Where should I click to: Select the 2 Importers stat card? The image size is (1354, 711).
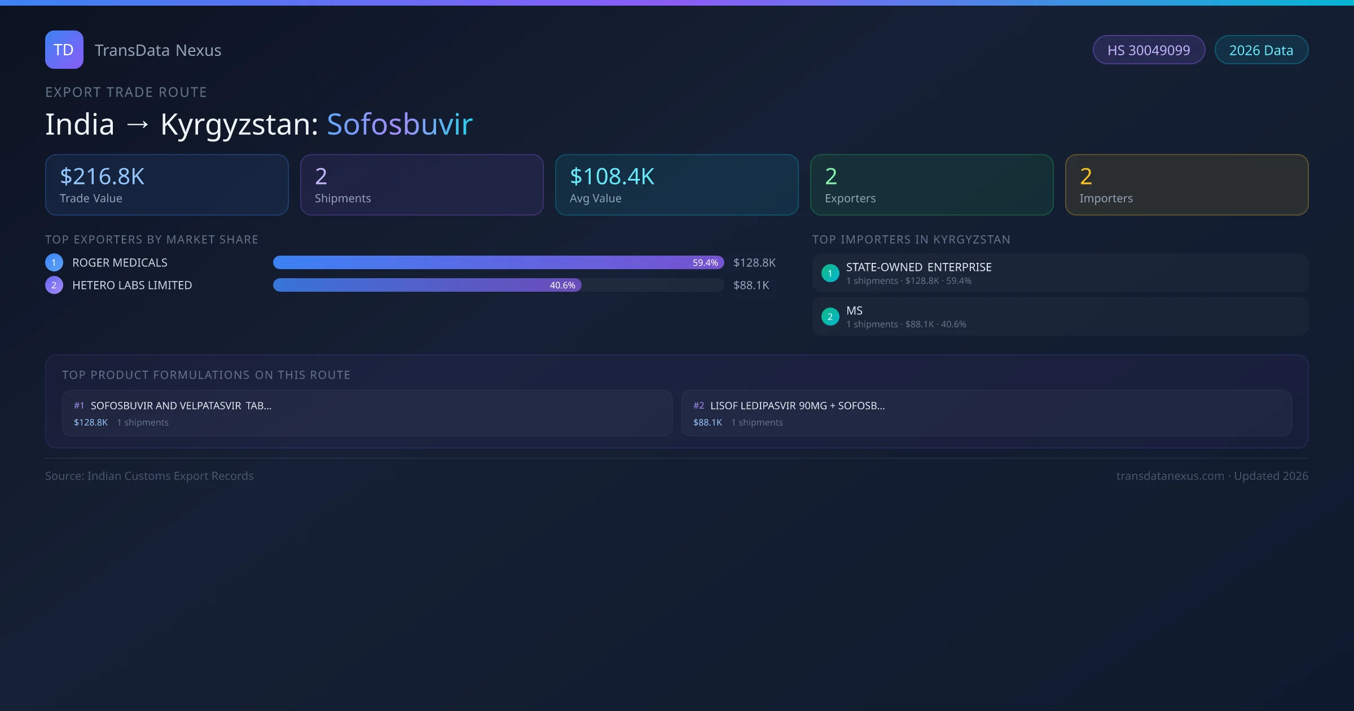click(1187, 185)
